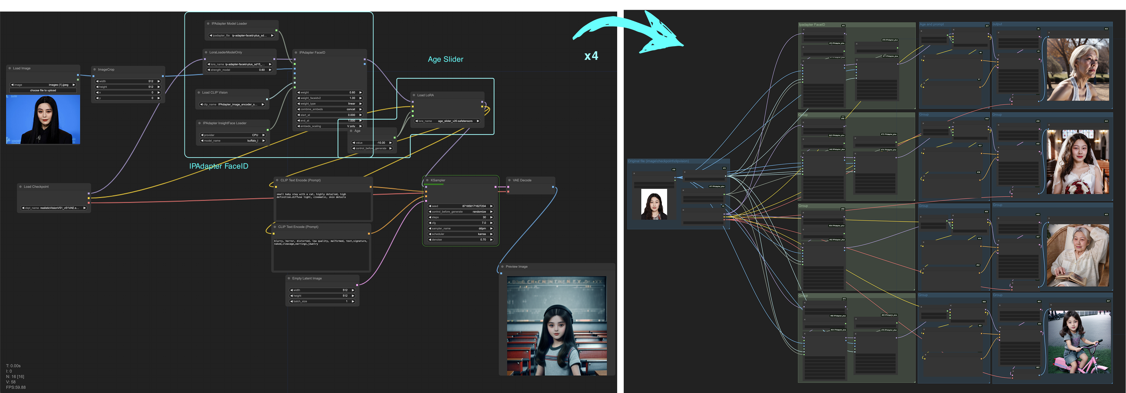Open ckpt_name selector in Load Checkpoint

point(54,208)
